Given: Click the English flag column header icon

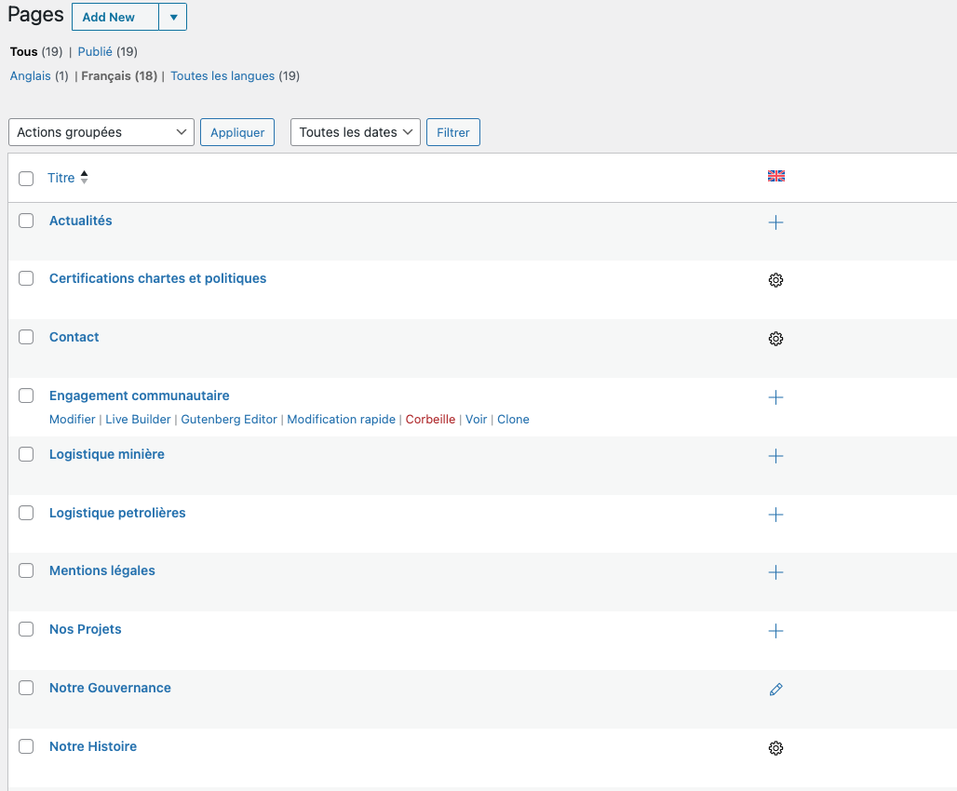Looking at the screenshot, I should (775, 177).
